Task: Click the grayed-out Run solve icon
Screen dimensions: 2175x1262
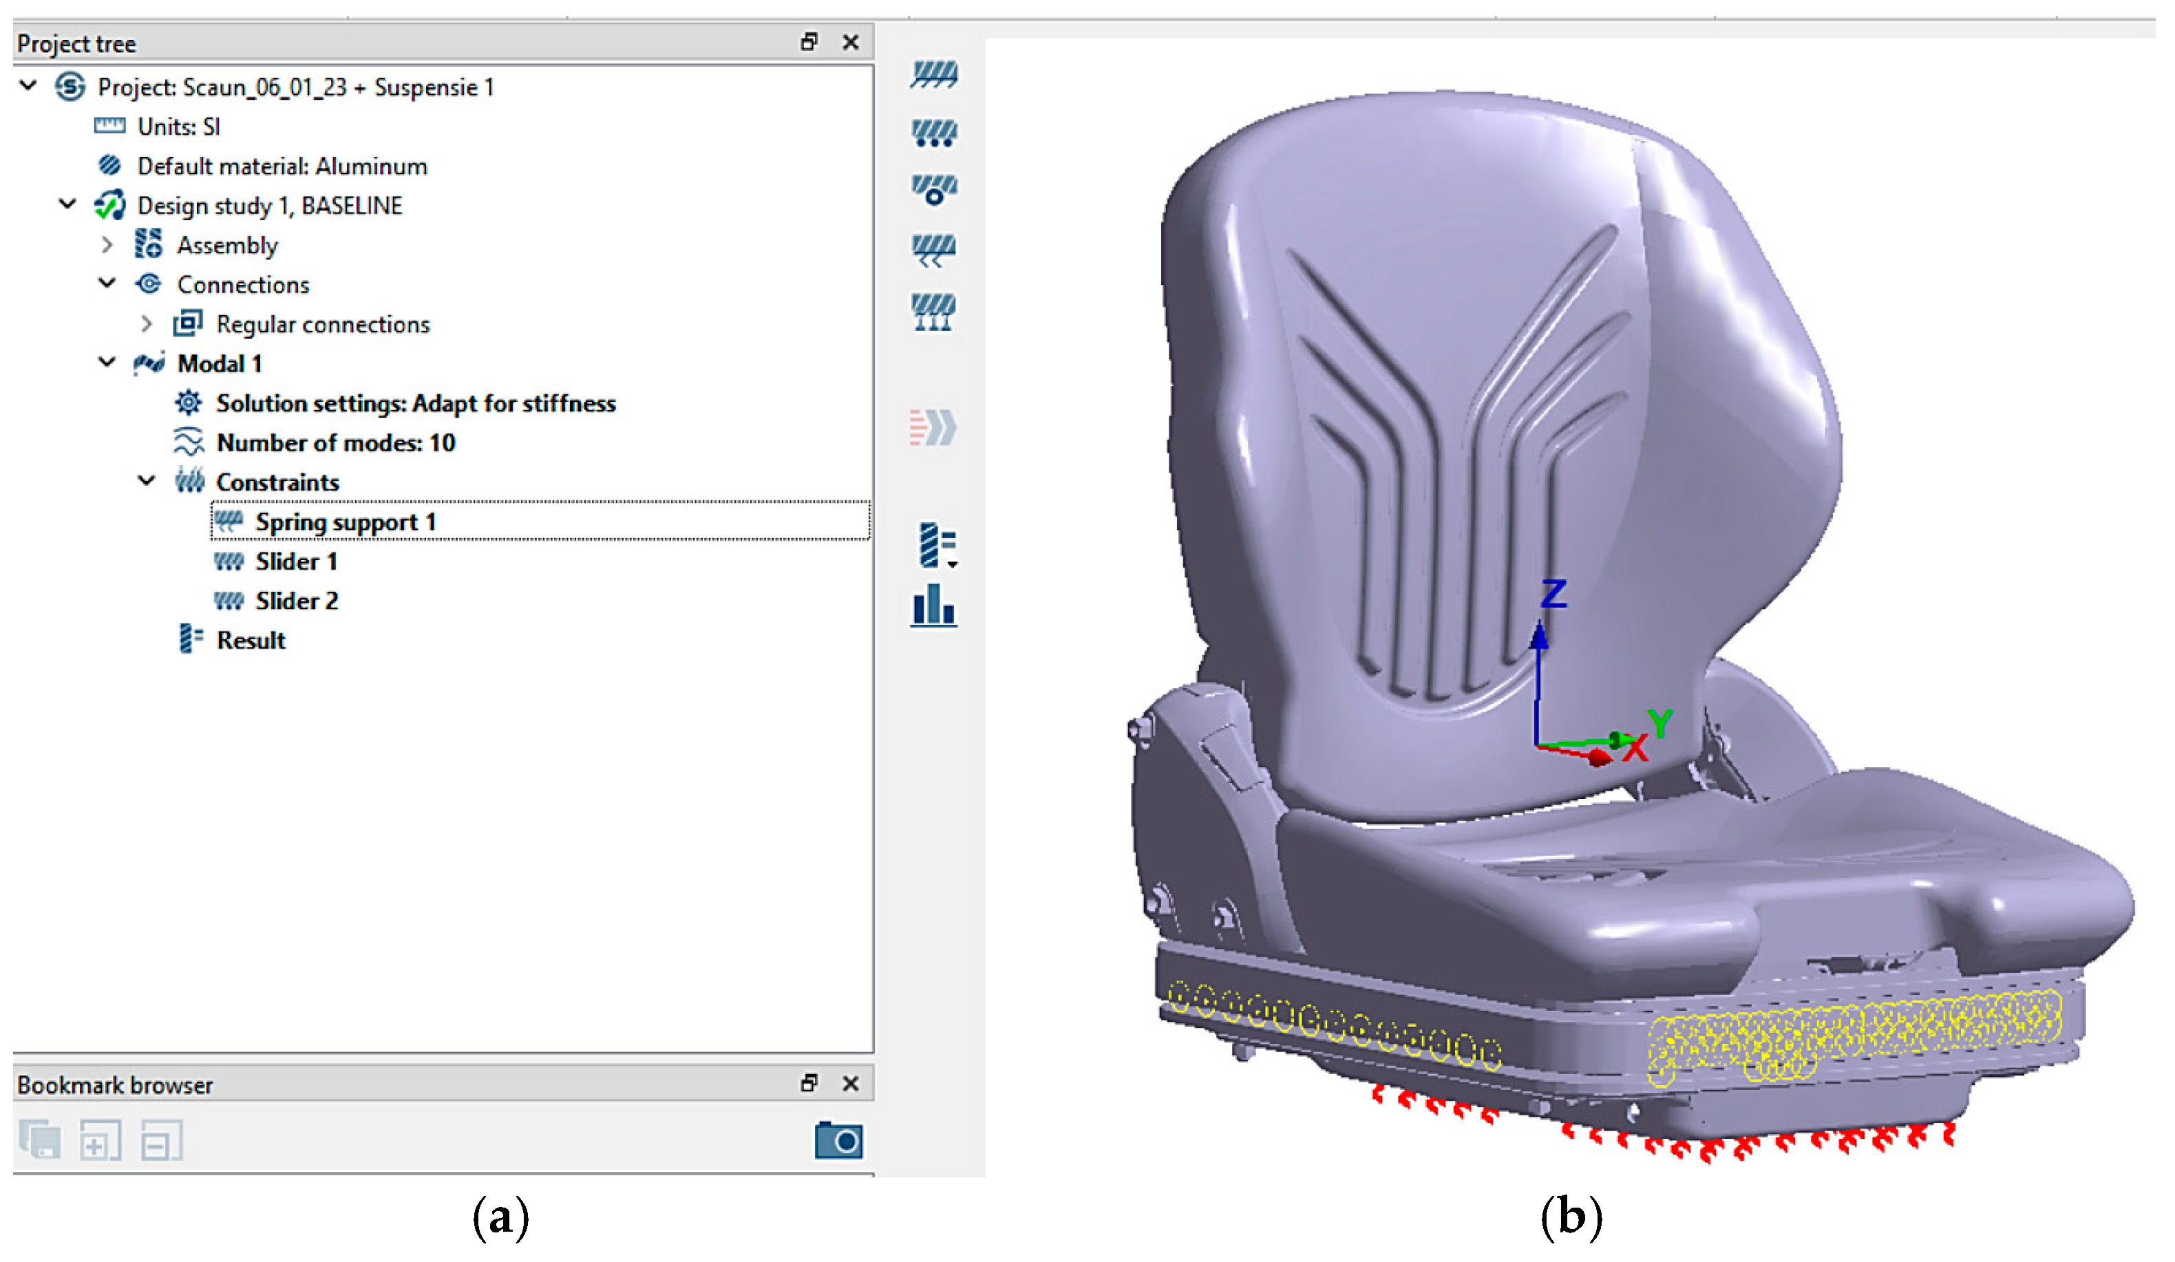Action: pyautogui.click(x=933, y=427)
